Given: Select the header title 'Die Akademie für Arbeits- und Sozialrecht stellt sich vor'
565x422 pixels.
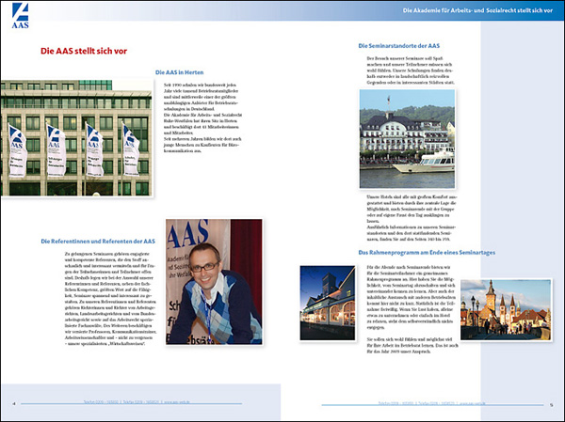Looking at the screenshot, I should click(x=477, y=10).
